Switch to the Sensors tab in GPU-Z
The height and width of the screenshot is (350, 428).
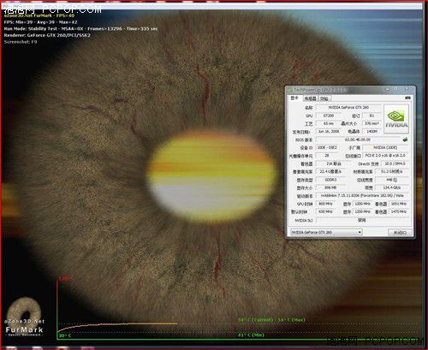pyautogui.click(x=310, y=98)
